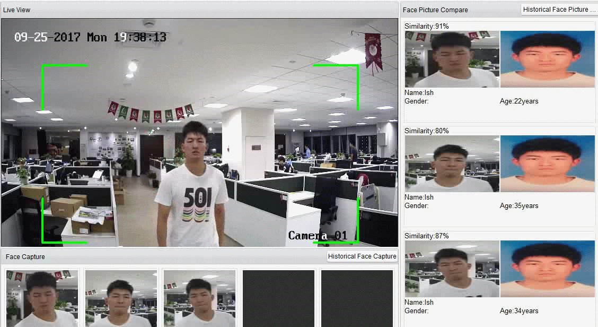Open the Historical Face Picture tab
The height and width of the screenshot is (327, 598).
pos(559,10)
